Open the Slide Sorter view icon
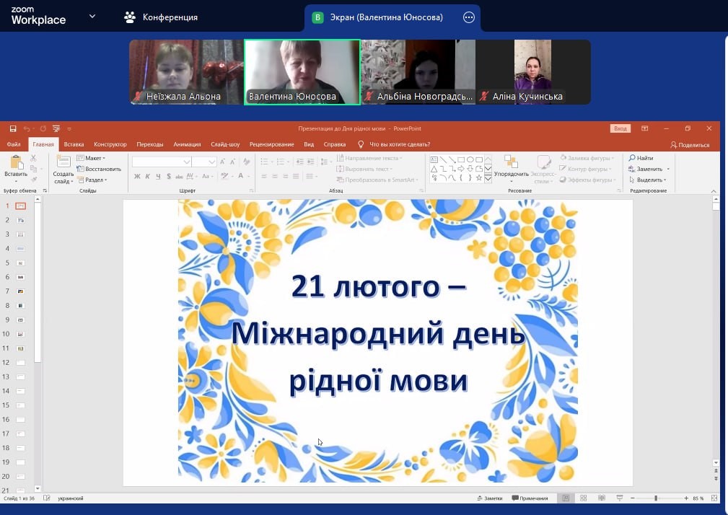This screenshot has width=728, height=515. pos(583,498)
